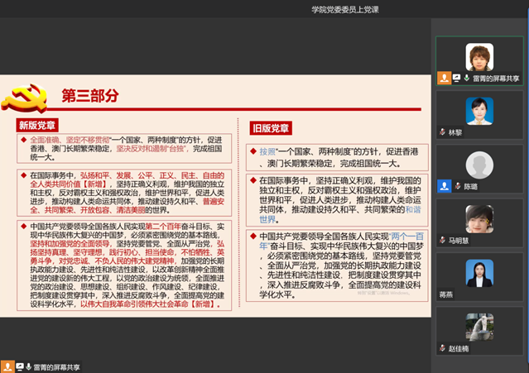Viewport: 529px width, 373px height.
Task: Click the muted microphone icon next to 林黎
Action: (443, 132)
